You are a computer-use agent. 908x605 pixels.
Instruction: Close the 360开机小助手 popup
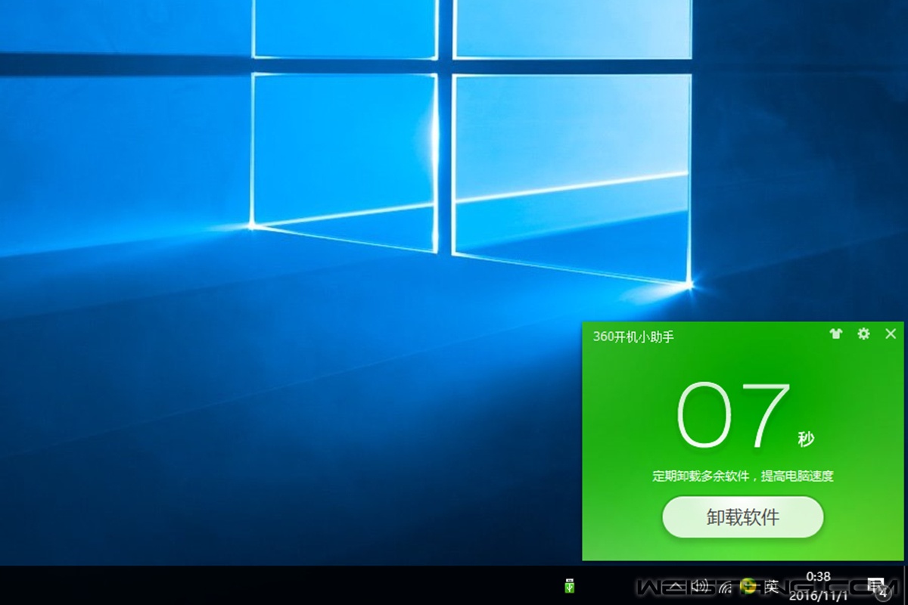click(x=891, y=334)
